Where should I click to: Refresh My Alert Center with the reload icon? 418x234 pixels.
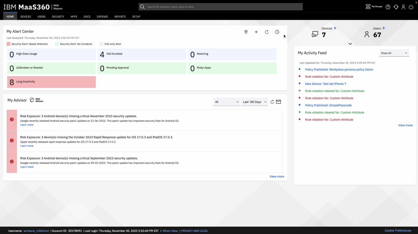point(266,32)
